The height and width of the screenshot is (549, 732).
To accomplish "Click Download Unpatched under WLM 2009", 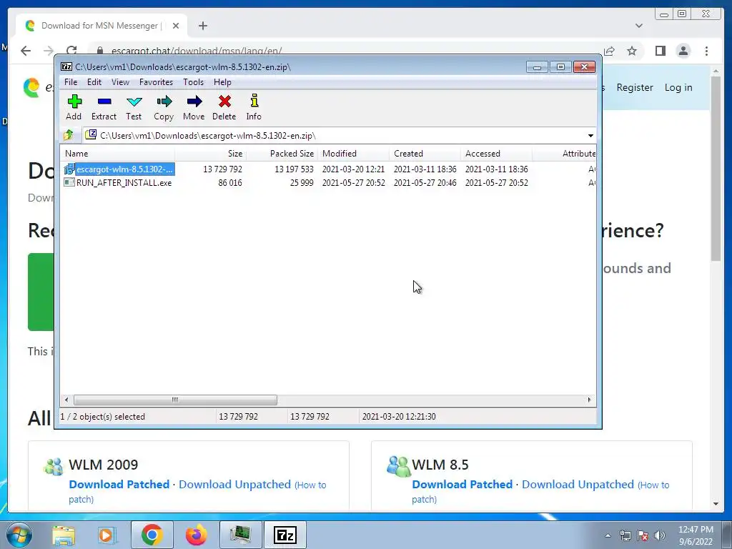I will pyautogui.click(x=234, y=484).
